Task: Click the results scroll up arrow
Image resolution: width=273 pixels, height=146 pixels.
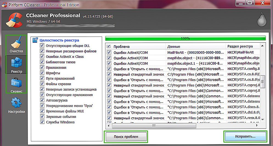Action: [263, 46]
